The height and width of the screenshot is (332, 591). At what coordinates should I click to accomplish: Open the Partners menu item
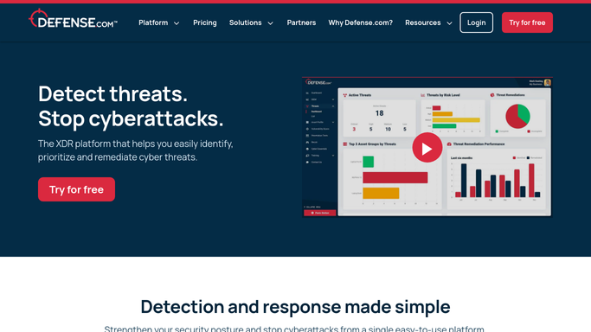coord(301,22)
